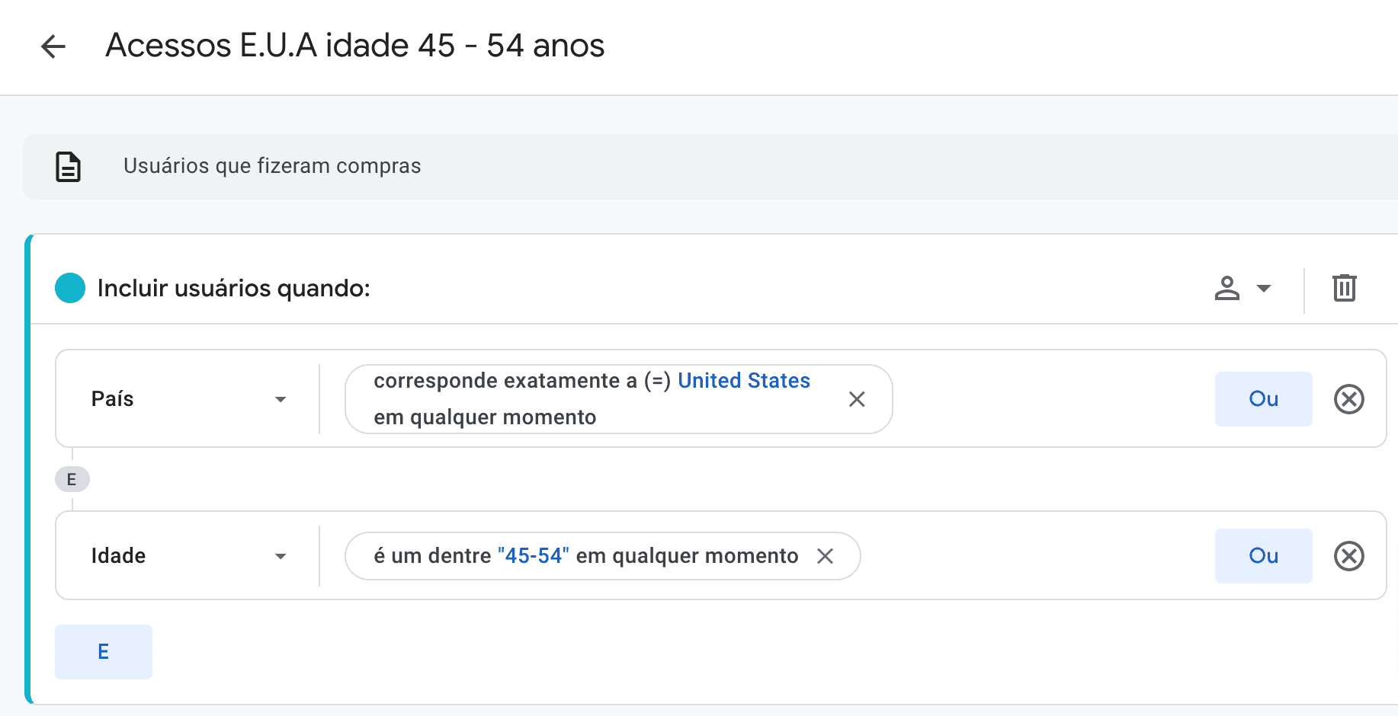The image size is (1398, 716).
Task: Remove the Idade condition row
Action: [1349, 556]
